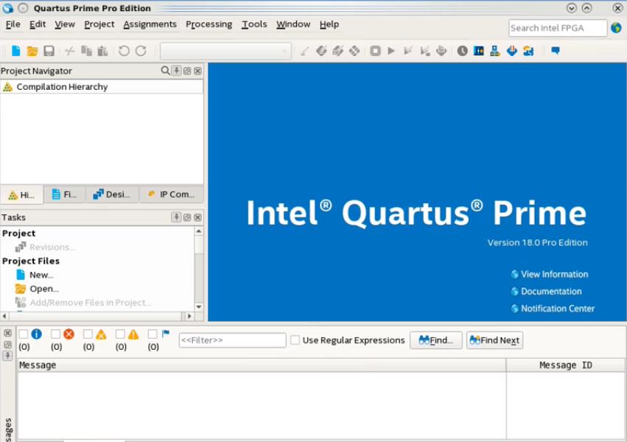Click the Project Navigator search magnifier icon
627x442 pixels.
point(165,71)
